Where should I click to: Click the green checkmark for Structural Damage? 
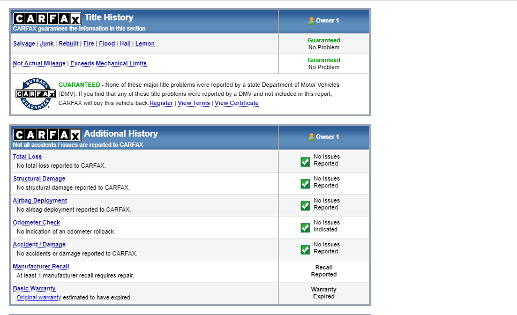pyautogui.click(x=305, y=184)
